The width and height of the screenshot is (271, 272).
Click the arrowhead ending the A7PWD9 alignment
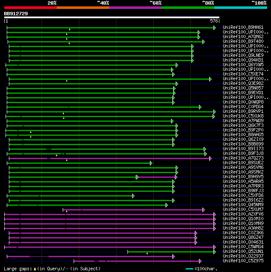click(172, 121)
